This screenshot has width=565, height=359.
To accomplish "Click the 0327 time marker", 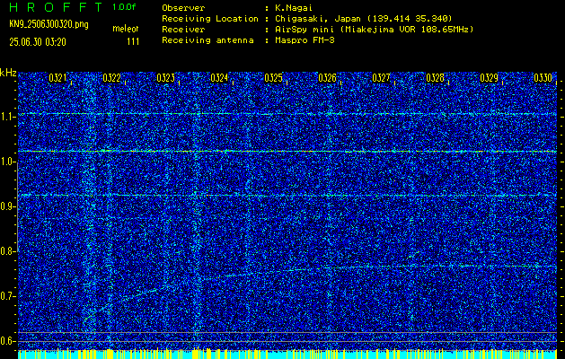I will tap(381, 78).
